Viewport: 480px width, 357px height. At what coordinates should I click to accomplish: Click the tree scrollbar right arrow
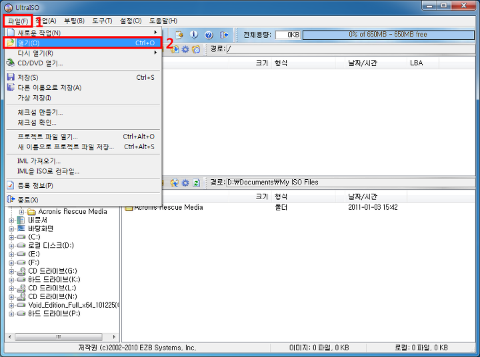click(x=114, y=337)
